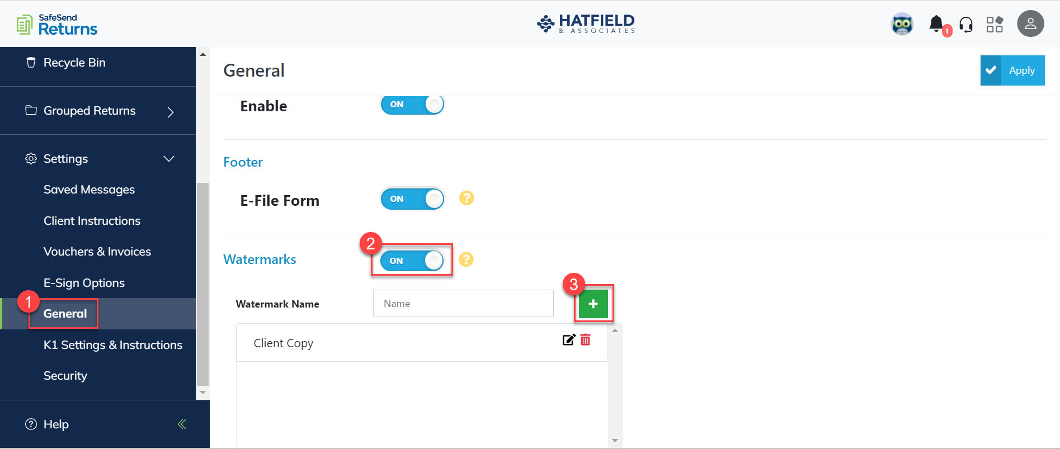Go to K1 Settings & Instructions
1060x449 pixels.
(x=112, y=344)
